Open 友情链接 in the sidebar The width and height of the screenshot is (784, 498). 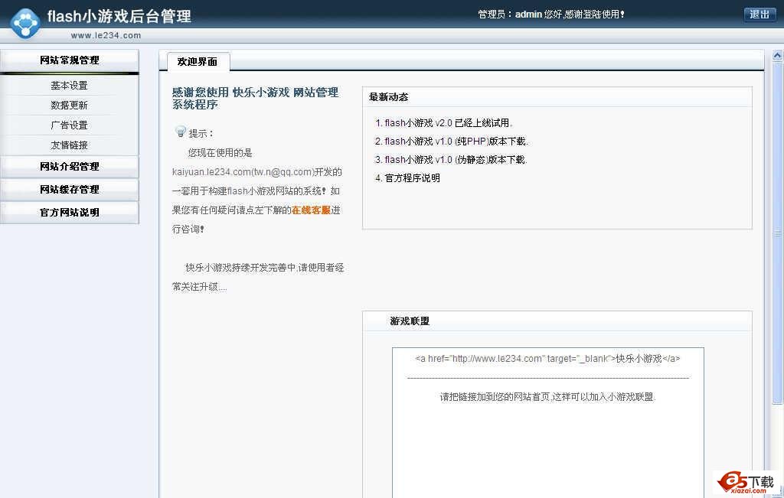(x=69, y=145)
